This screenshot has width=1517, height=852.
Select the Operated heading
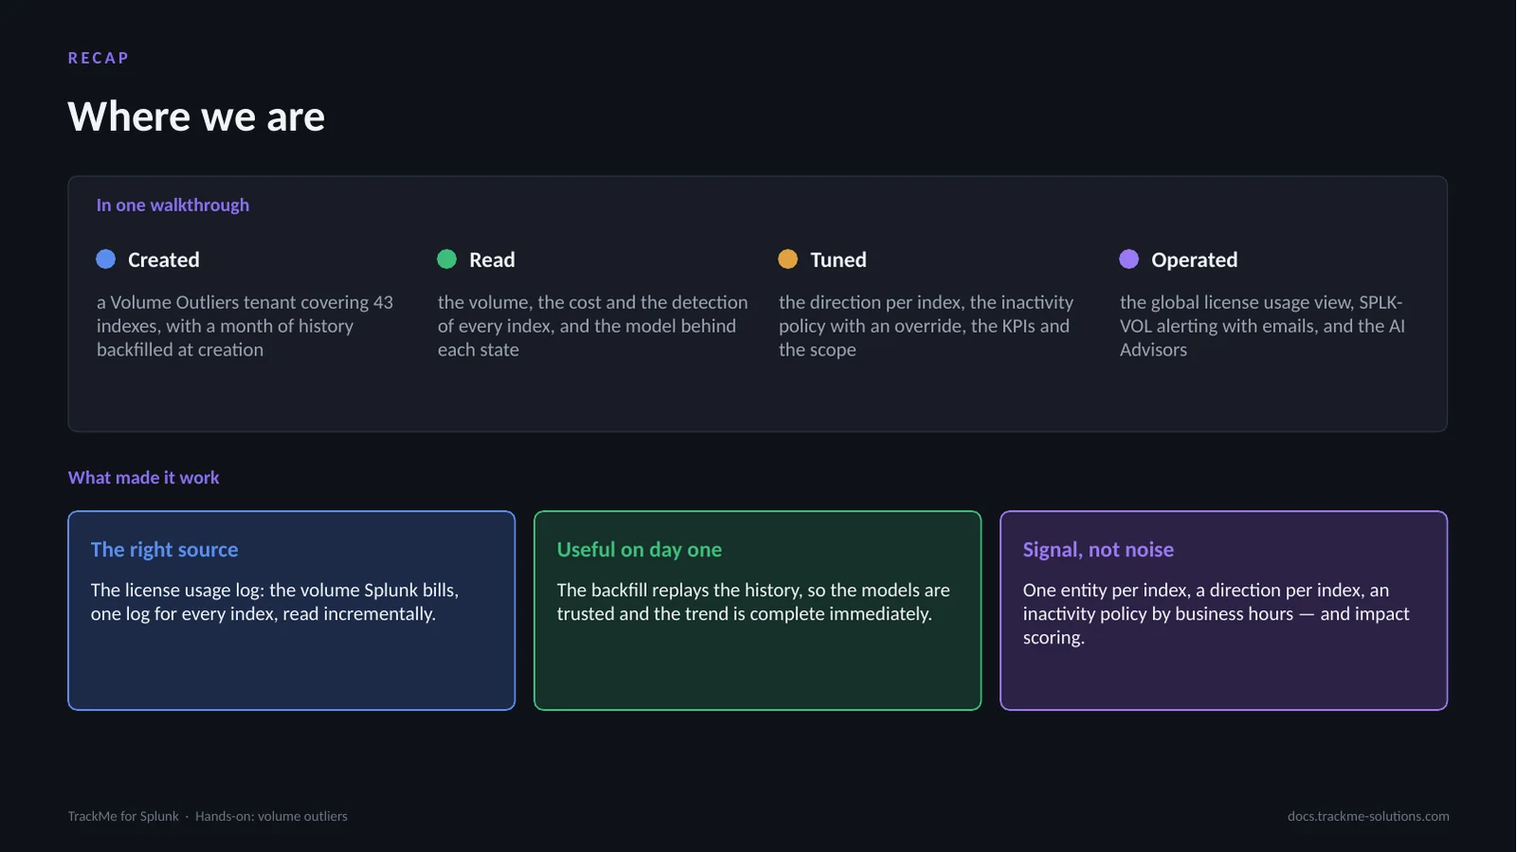pyautogui.click(x=1195, y=260)
